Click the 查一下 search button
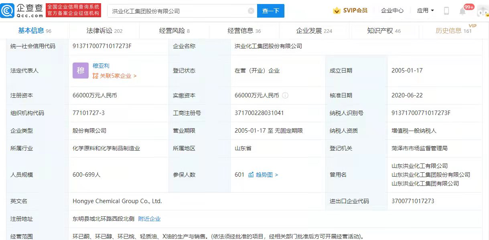 271,11
